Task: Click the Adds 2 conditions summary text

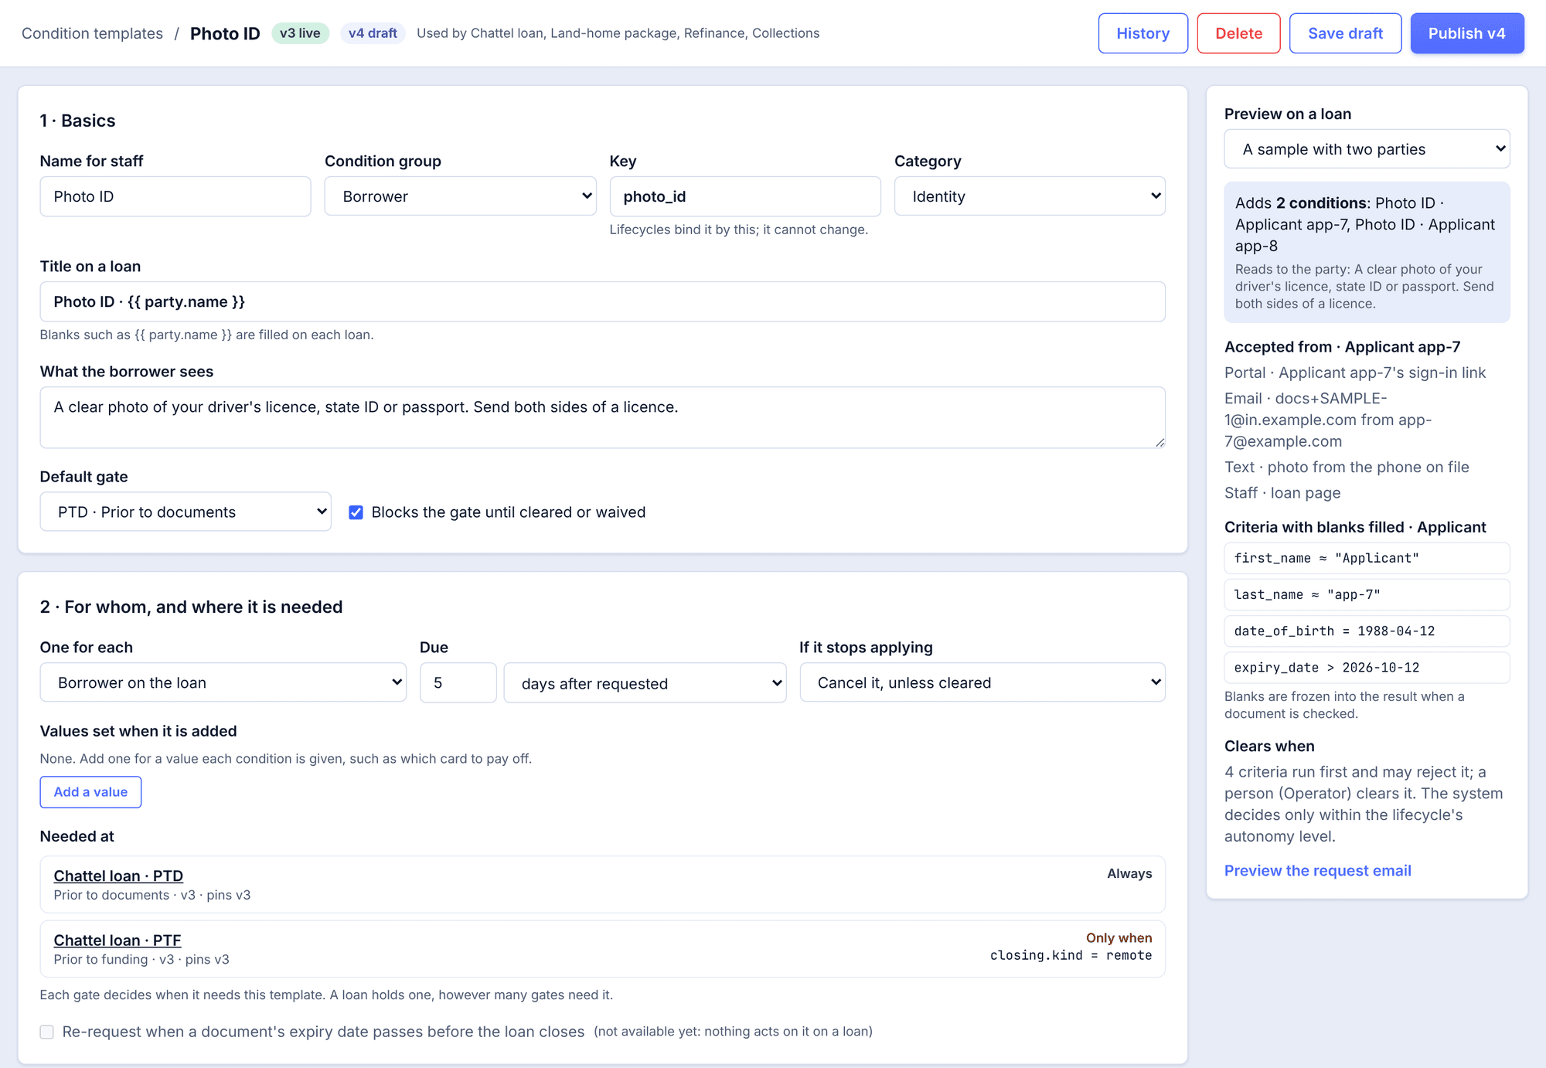Action: coord(1365,224)
